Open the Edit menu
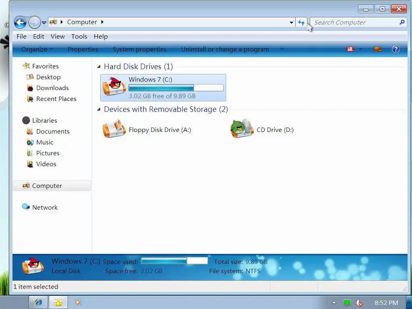The width and height of the screenshot is (412, 309). [39, 37]
